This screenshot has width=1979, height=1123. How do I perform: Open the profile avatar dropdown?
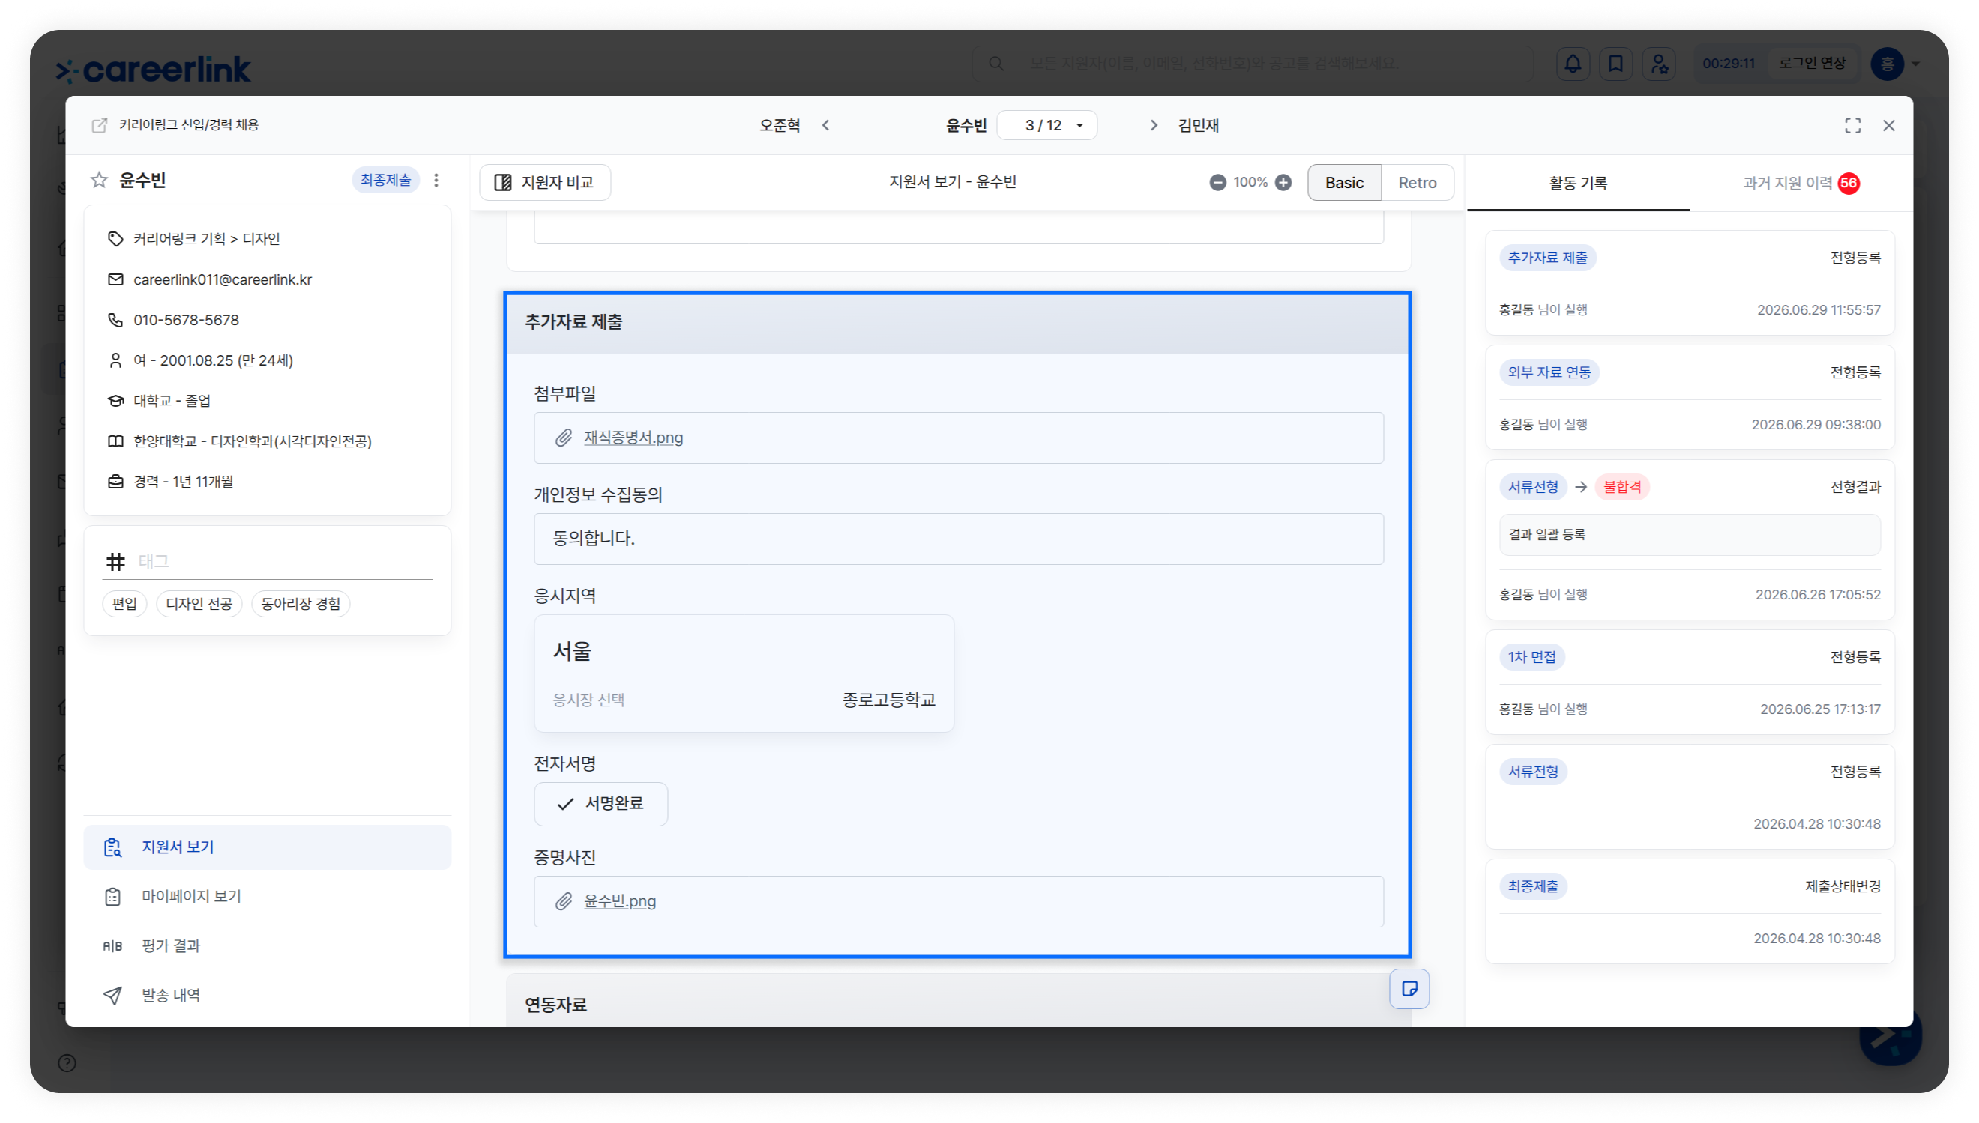1895,63
